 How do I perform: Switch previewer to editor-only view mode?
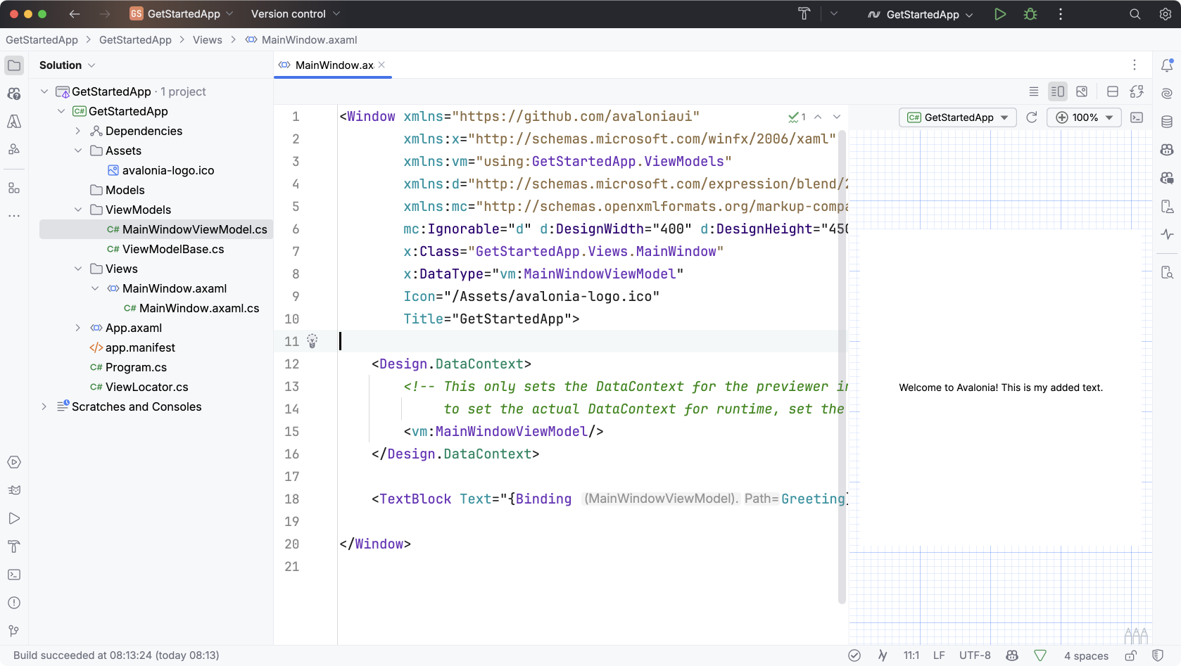point(1033,91)
